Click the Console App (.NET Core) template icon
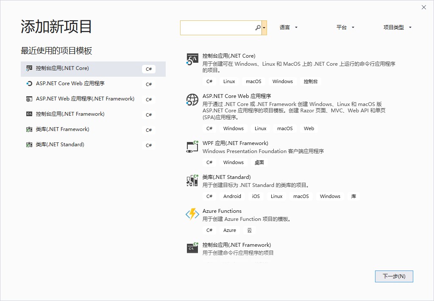 click(x=192, y=59)
